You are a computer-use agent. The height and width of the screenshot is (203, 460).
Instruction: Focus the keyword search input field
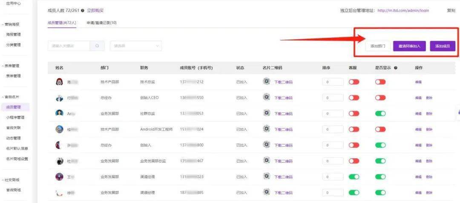coord(69,46)
